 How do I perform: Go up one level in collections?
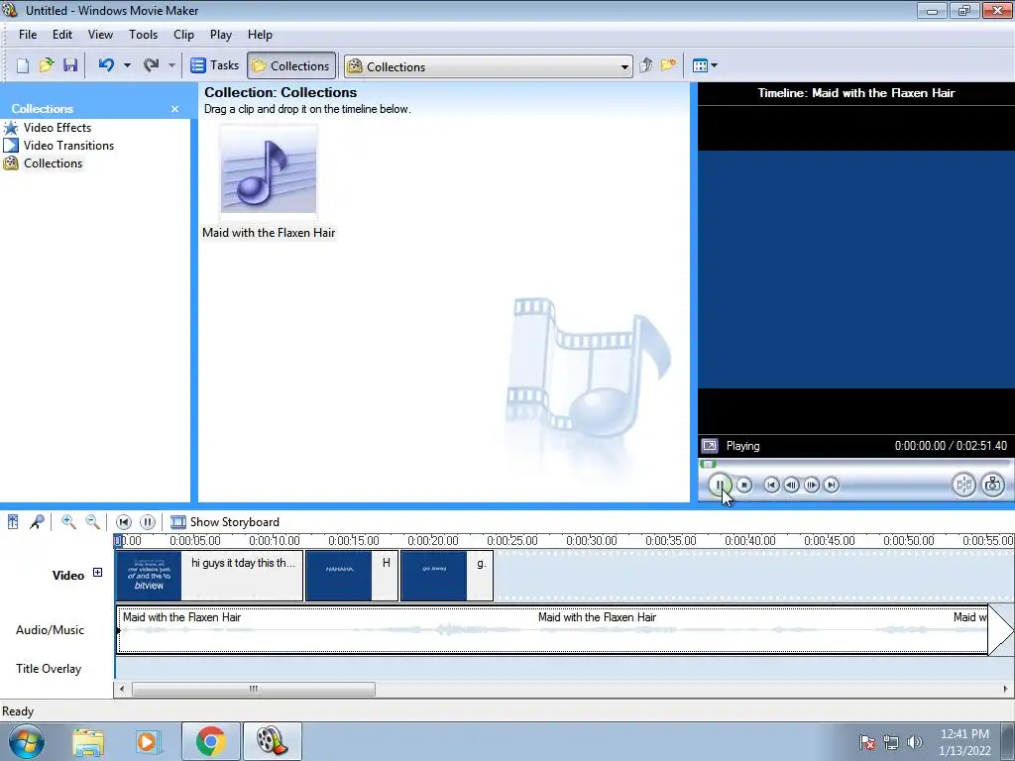click(x=645, y=65)
